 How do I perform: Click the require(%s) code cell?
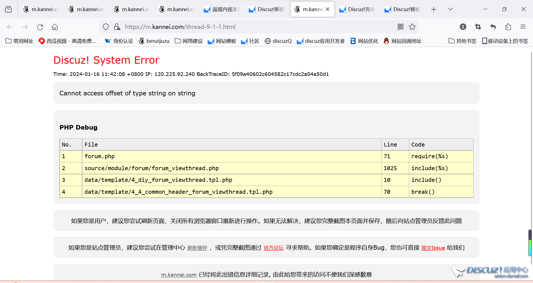(x=441, y=157)
